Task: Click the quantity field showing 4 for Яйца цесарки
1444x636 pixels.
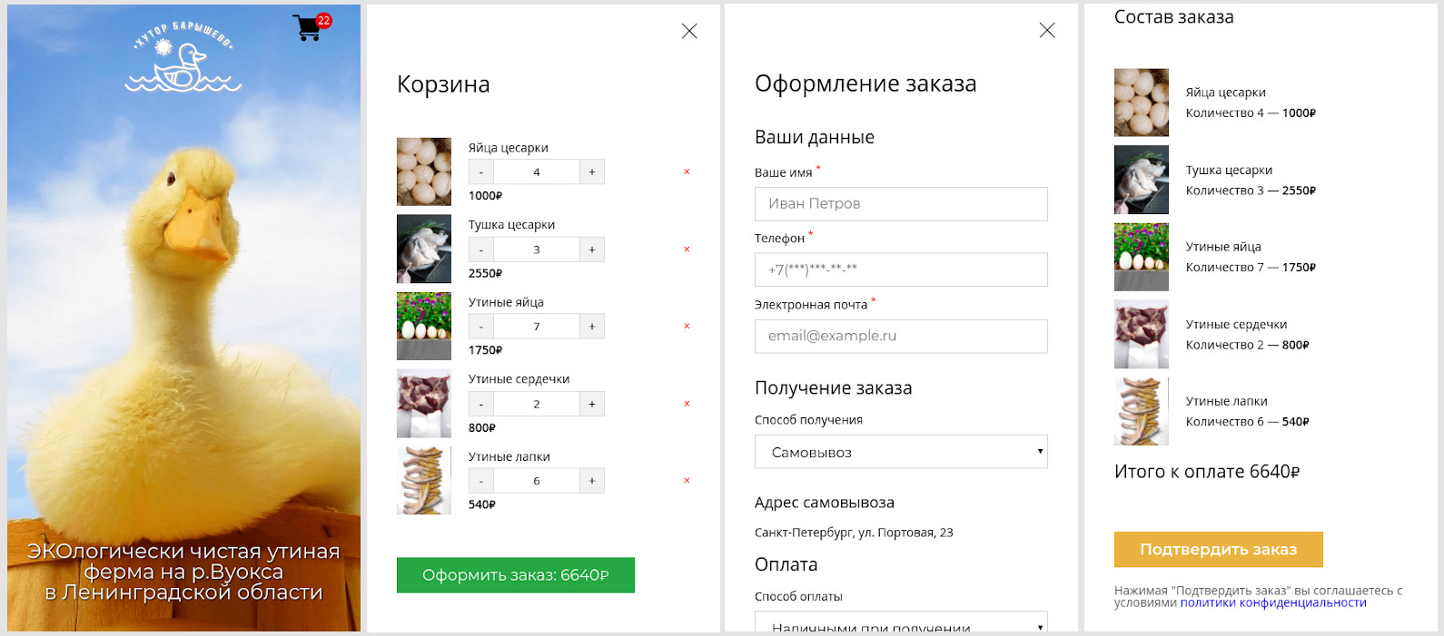Action: pos(537,172)
